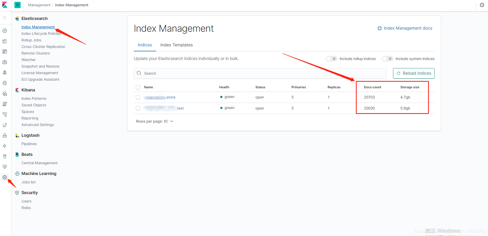
Task: Open Stack Monitoring heartbeat icon
Action: [5, 167]
